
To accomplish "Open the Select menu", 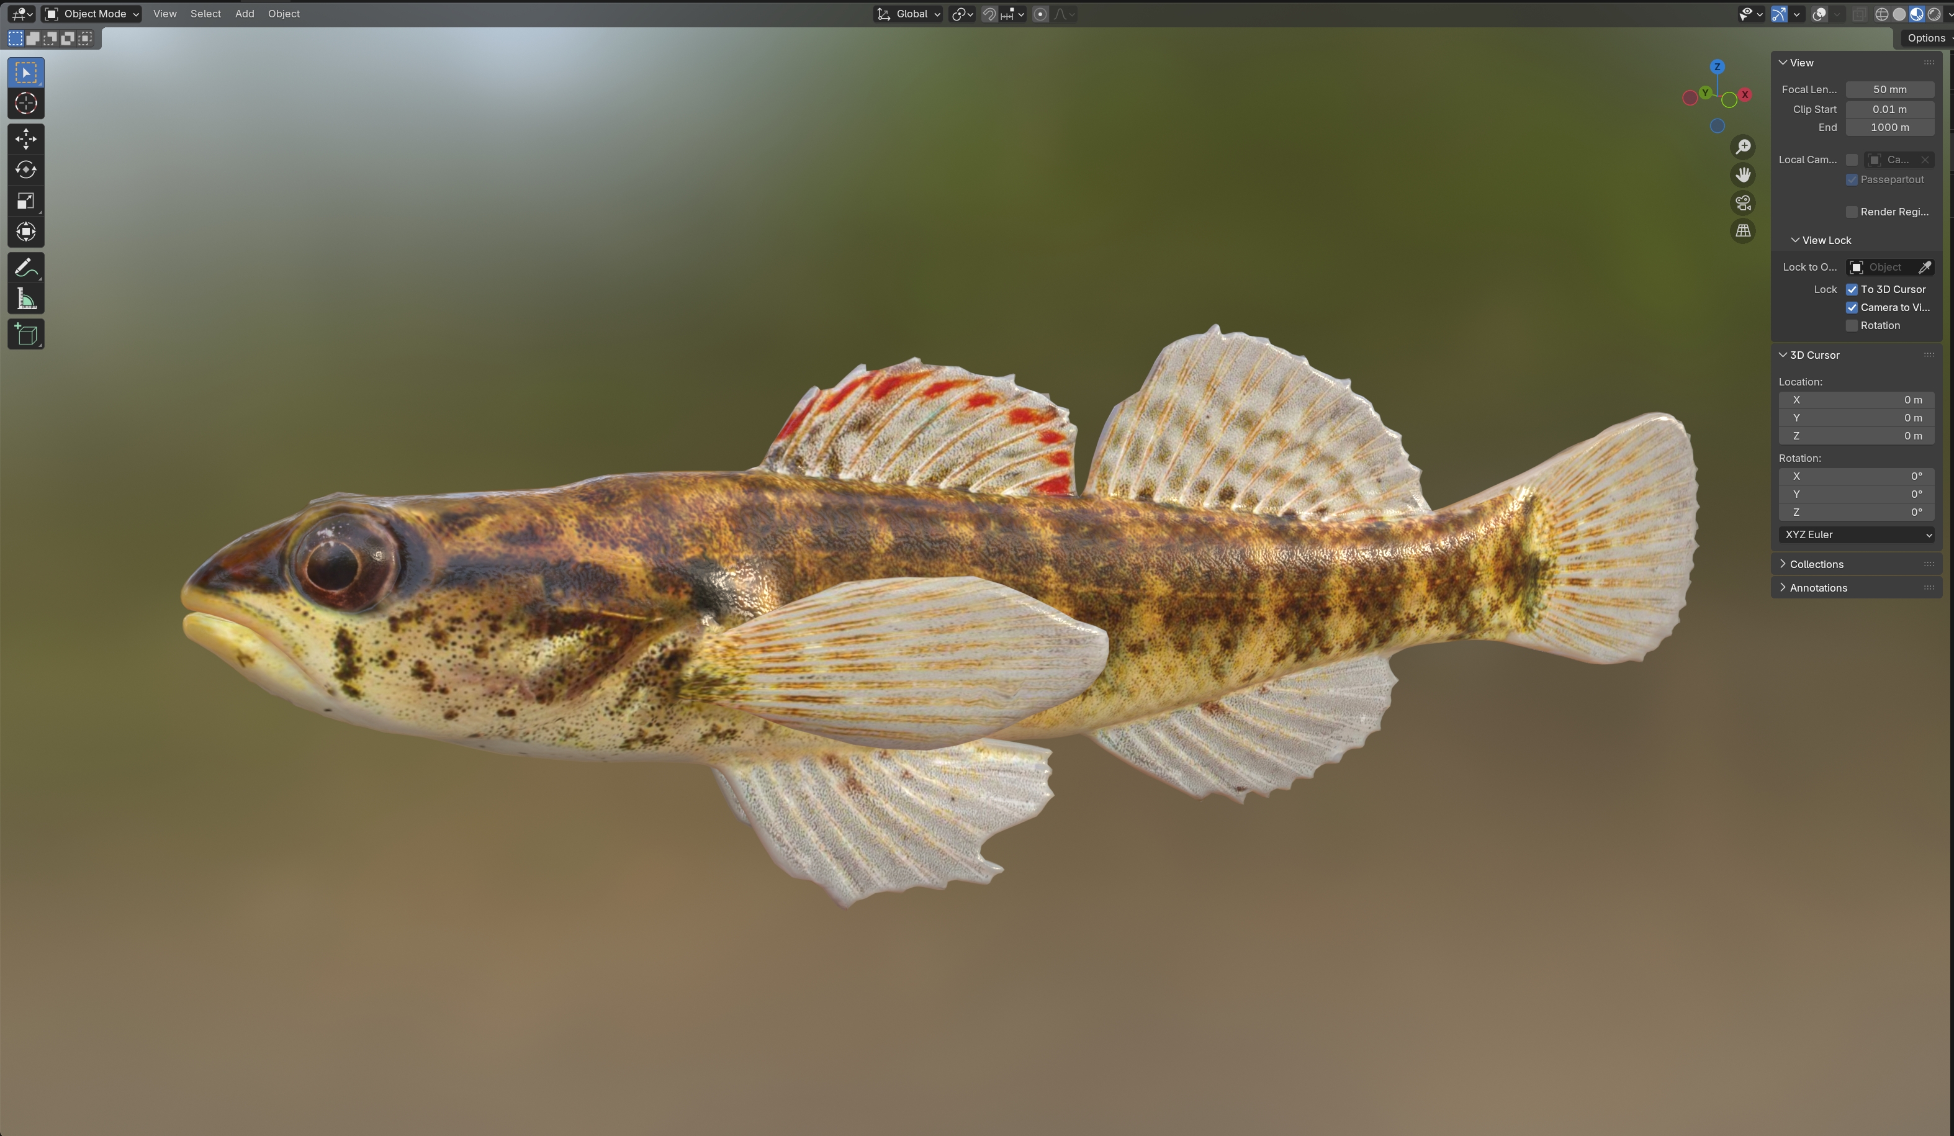I will pyautogui.click(x=205, y=14).
